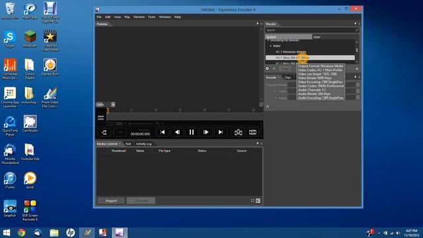Open the Play menu
Image resolution: width=423 pixels, height=238 pixels.
click(127, 17)
